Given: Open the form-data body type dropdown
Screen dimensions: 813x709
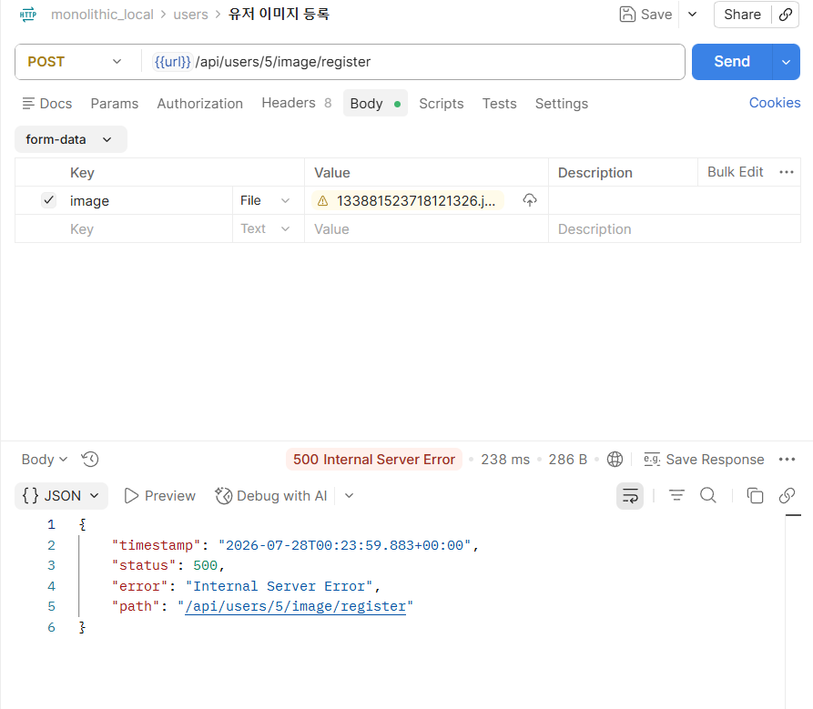Looking at the screenshot, I should click(x=70, y=139).
